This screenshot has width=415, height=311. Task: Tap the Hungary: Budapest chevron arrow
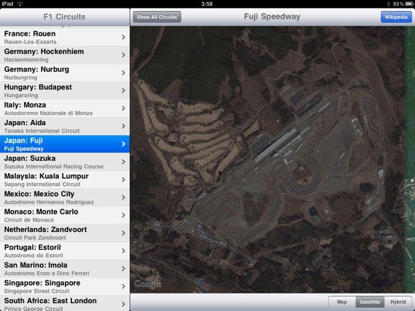click(124, 91)
